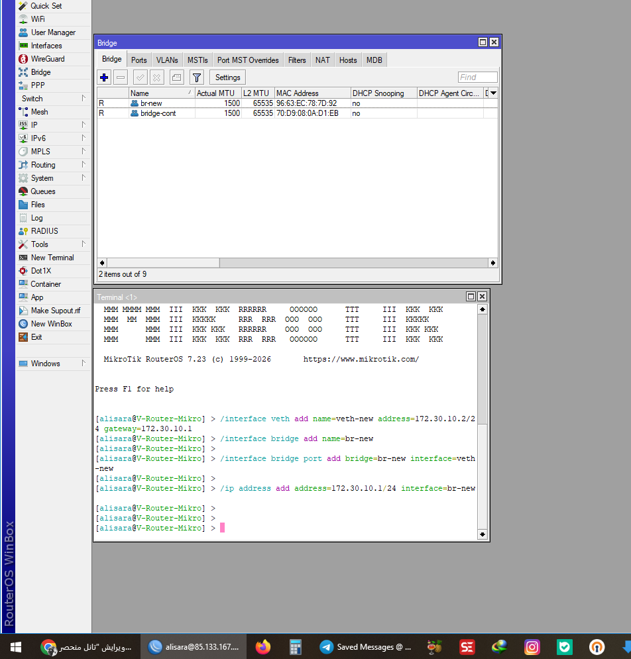This screenshot has height=659, width=631.
Task: Click the Terminal scroll-down arrow
Action: [x=483, y=534]
